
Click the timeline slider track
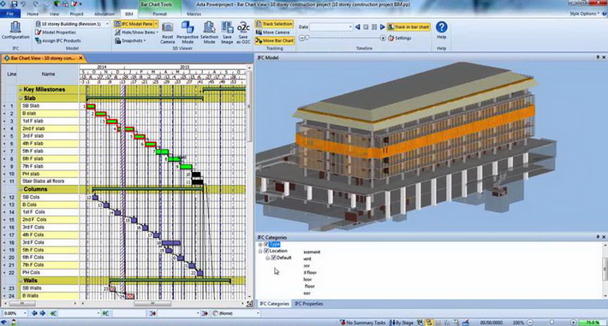tap(343, 38)
